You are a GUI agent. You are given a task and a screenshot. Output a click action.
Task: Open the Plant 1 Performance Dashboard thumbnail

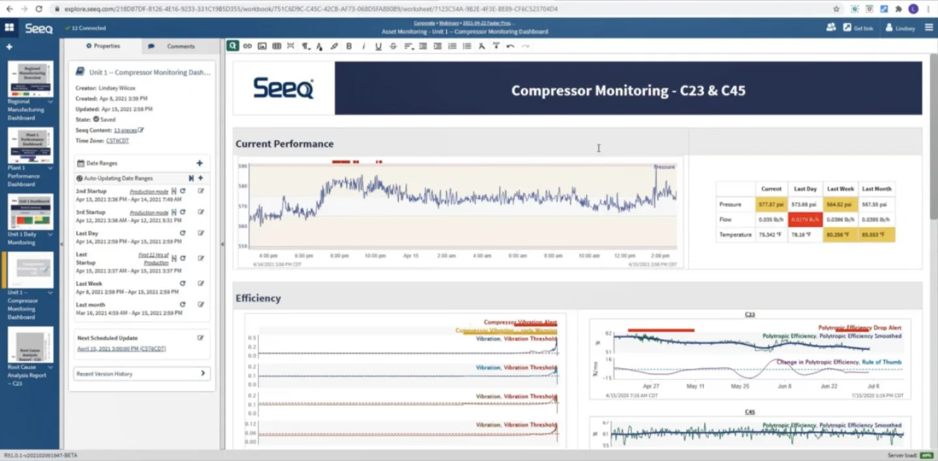click(30, 145)
